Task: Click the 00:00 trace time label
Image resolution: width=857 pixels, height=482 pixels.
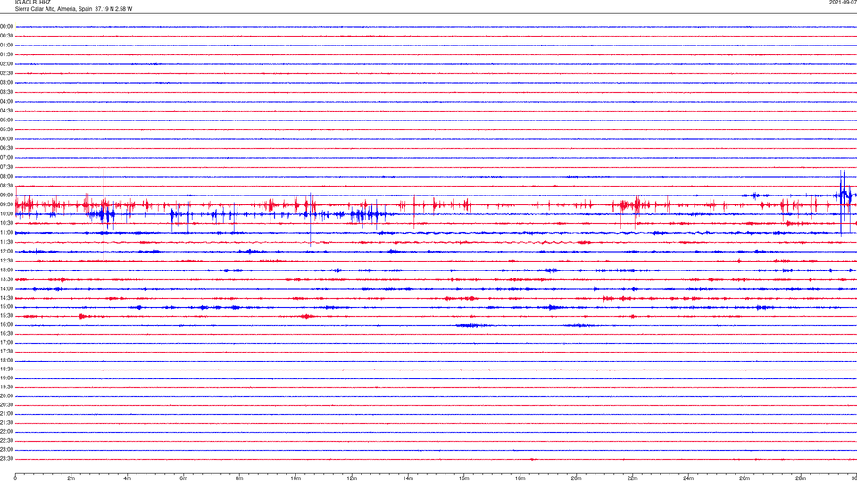Action: point(6,26)
